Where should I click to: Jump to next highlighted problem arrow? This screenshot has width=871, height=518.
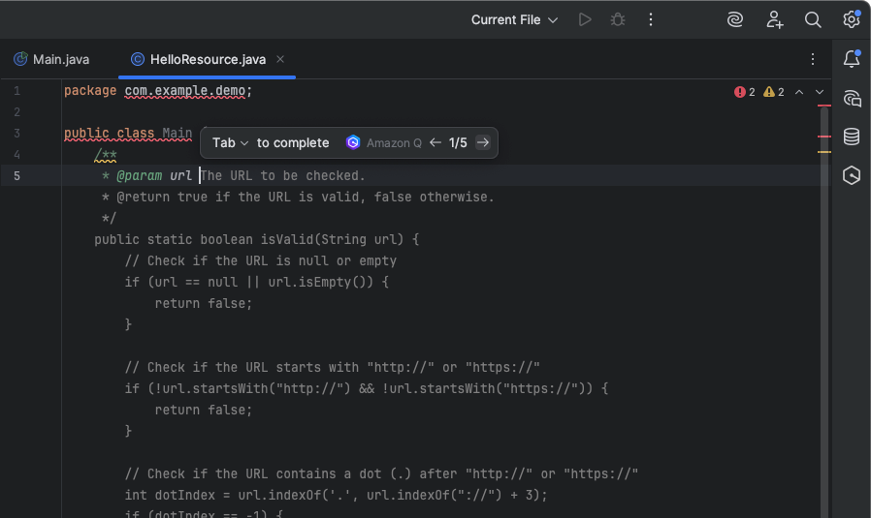click(820, 92)
